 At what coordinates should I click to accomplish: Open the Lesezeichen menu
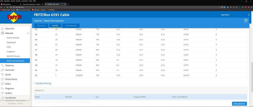(x=25, y=1)
